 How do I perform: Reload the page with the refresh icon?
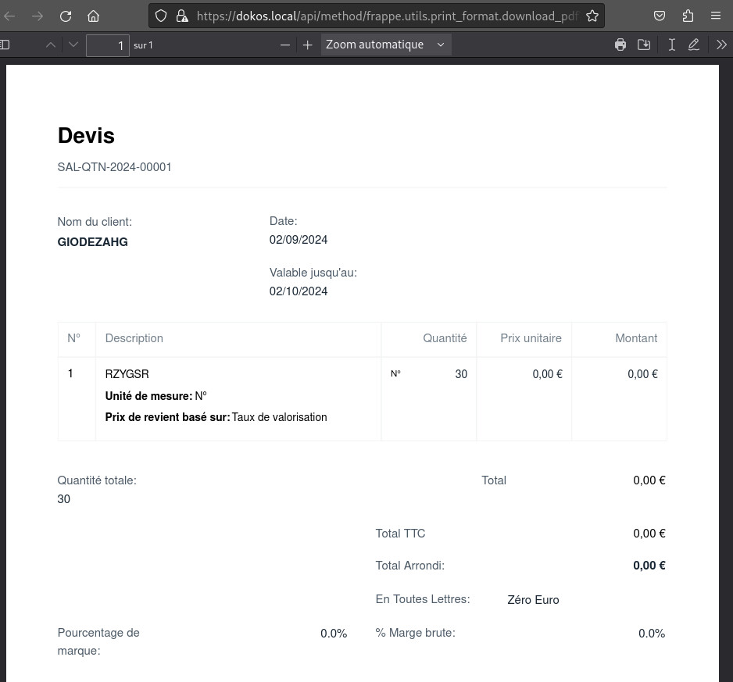pyautogui.click(x=66, y=16)
